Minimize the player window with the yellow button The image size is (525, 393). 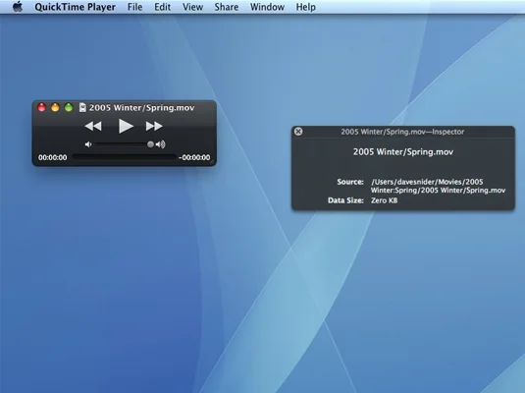coord(55,107)
